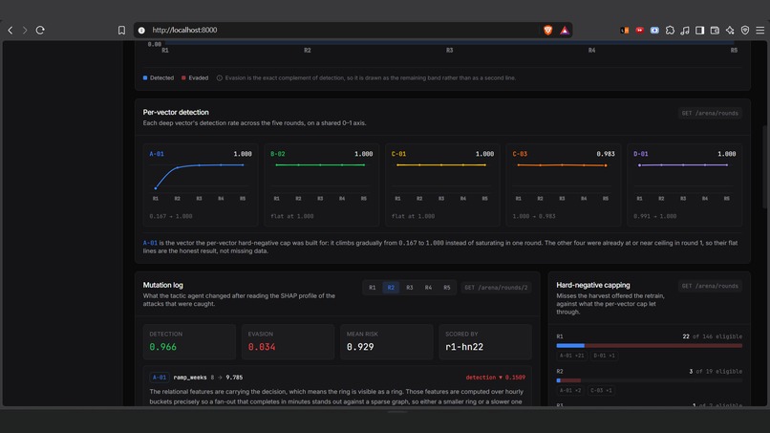Image resolution: width=770 pixels, height=433 pixels.
Task: Click '22 of 146 eligible' text
Action: click(713, 336)
